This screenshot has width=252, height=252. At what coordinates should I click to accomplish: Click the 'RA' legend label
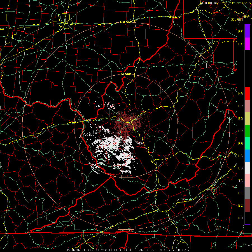240,144
